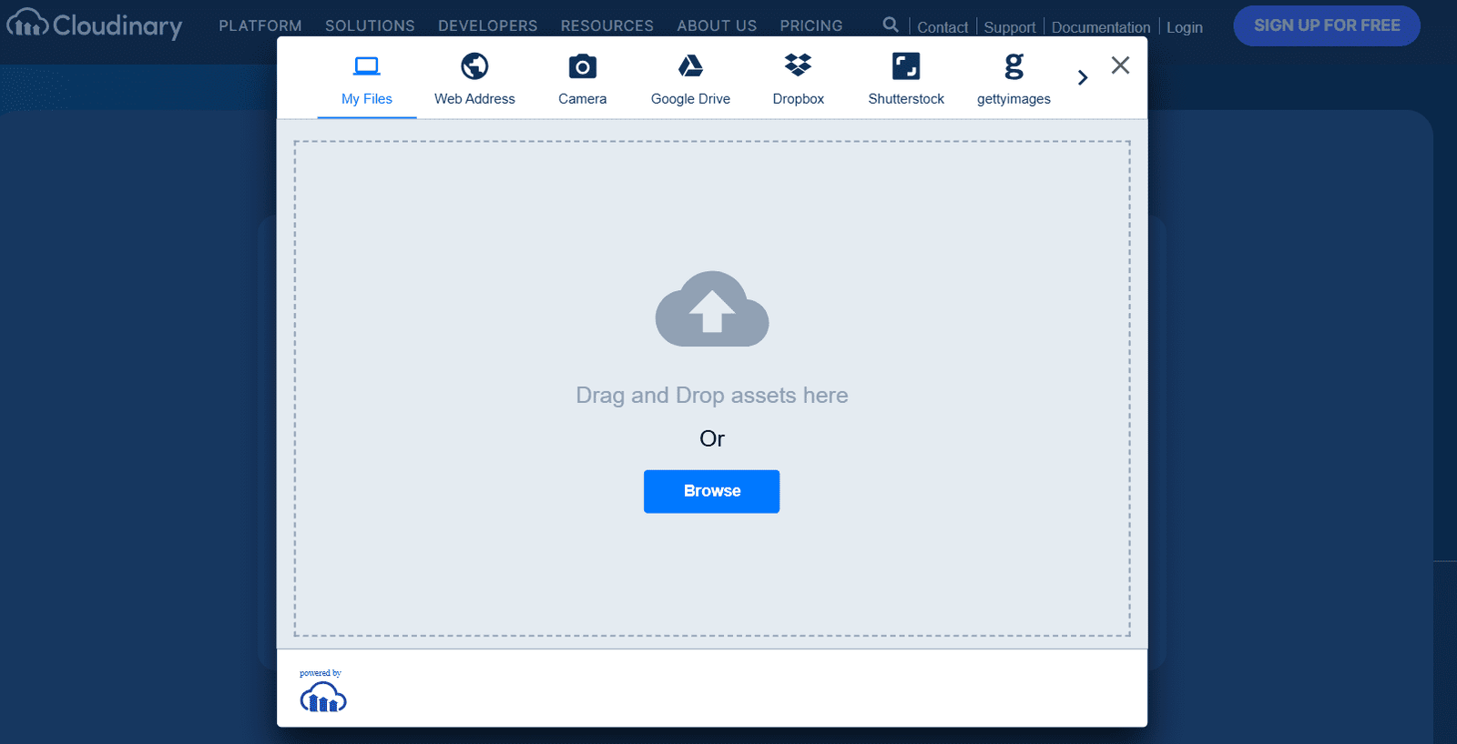
Task: Open the ABOUT US menu
Action: click(x=717, y=25)
